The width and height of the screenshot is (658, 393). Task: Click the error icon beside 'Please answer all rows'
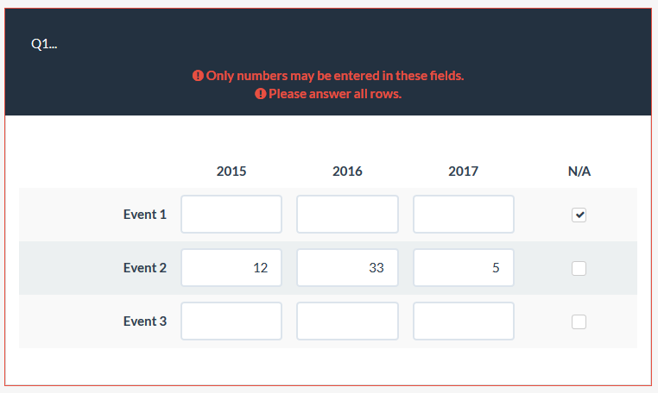[260, 94]
